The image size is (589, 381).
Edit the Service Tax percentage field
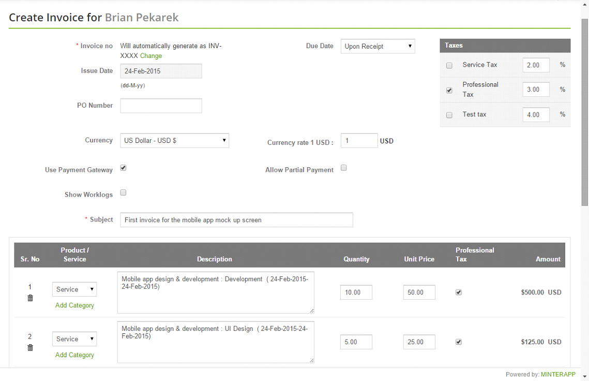pyautogui.click(x=536, y=65)
